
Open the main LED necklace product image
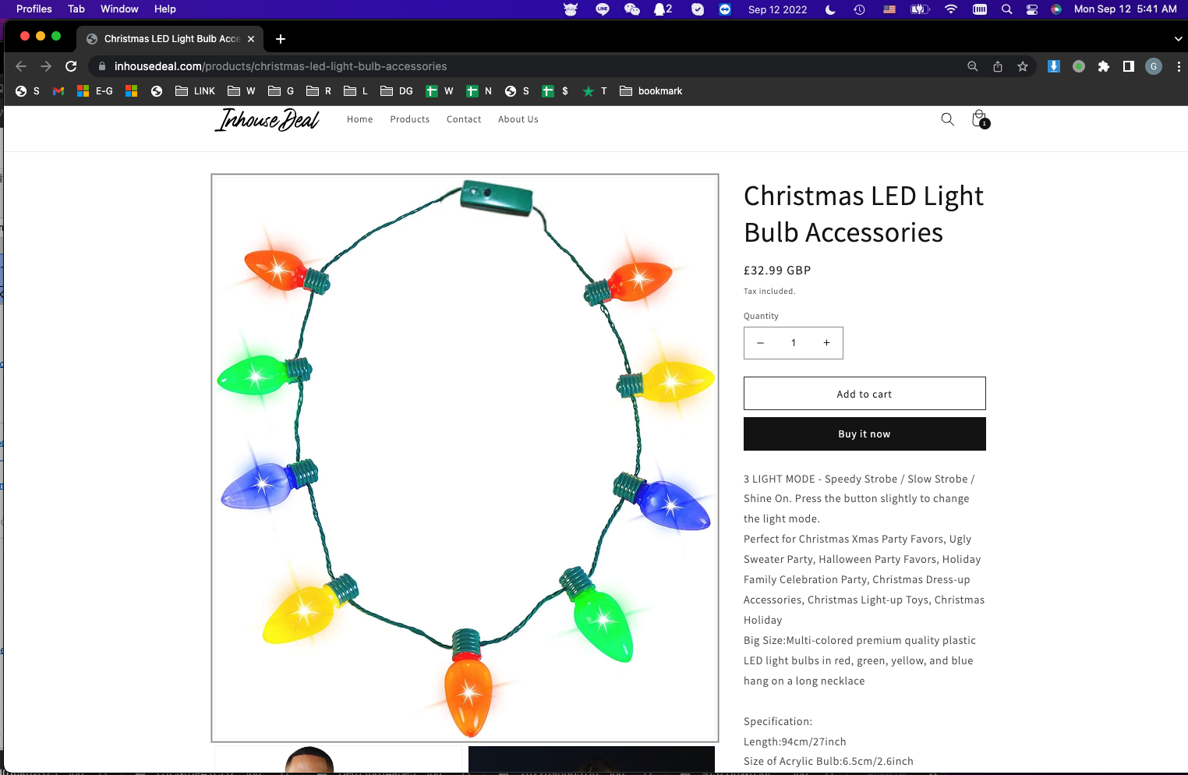click(x=465, y=458)
